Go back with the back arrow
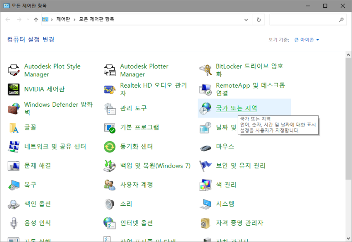 (x=8, y=20)
